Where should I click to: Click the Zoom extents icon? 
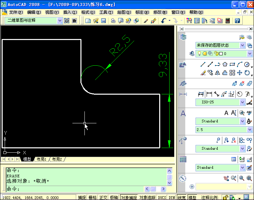[249, 178]
